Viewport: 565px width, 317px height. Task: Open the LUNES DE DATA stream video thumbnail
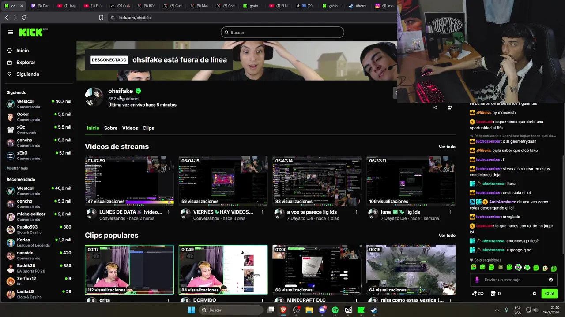(129, 181)
